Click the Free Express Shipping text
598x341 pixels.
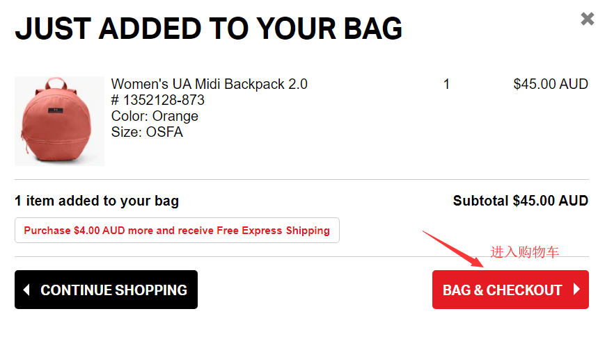pyautogui.click(x=273, y=231)
